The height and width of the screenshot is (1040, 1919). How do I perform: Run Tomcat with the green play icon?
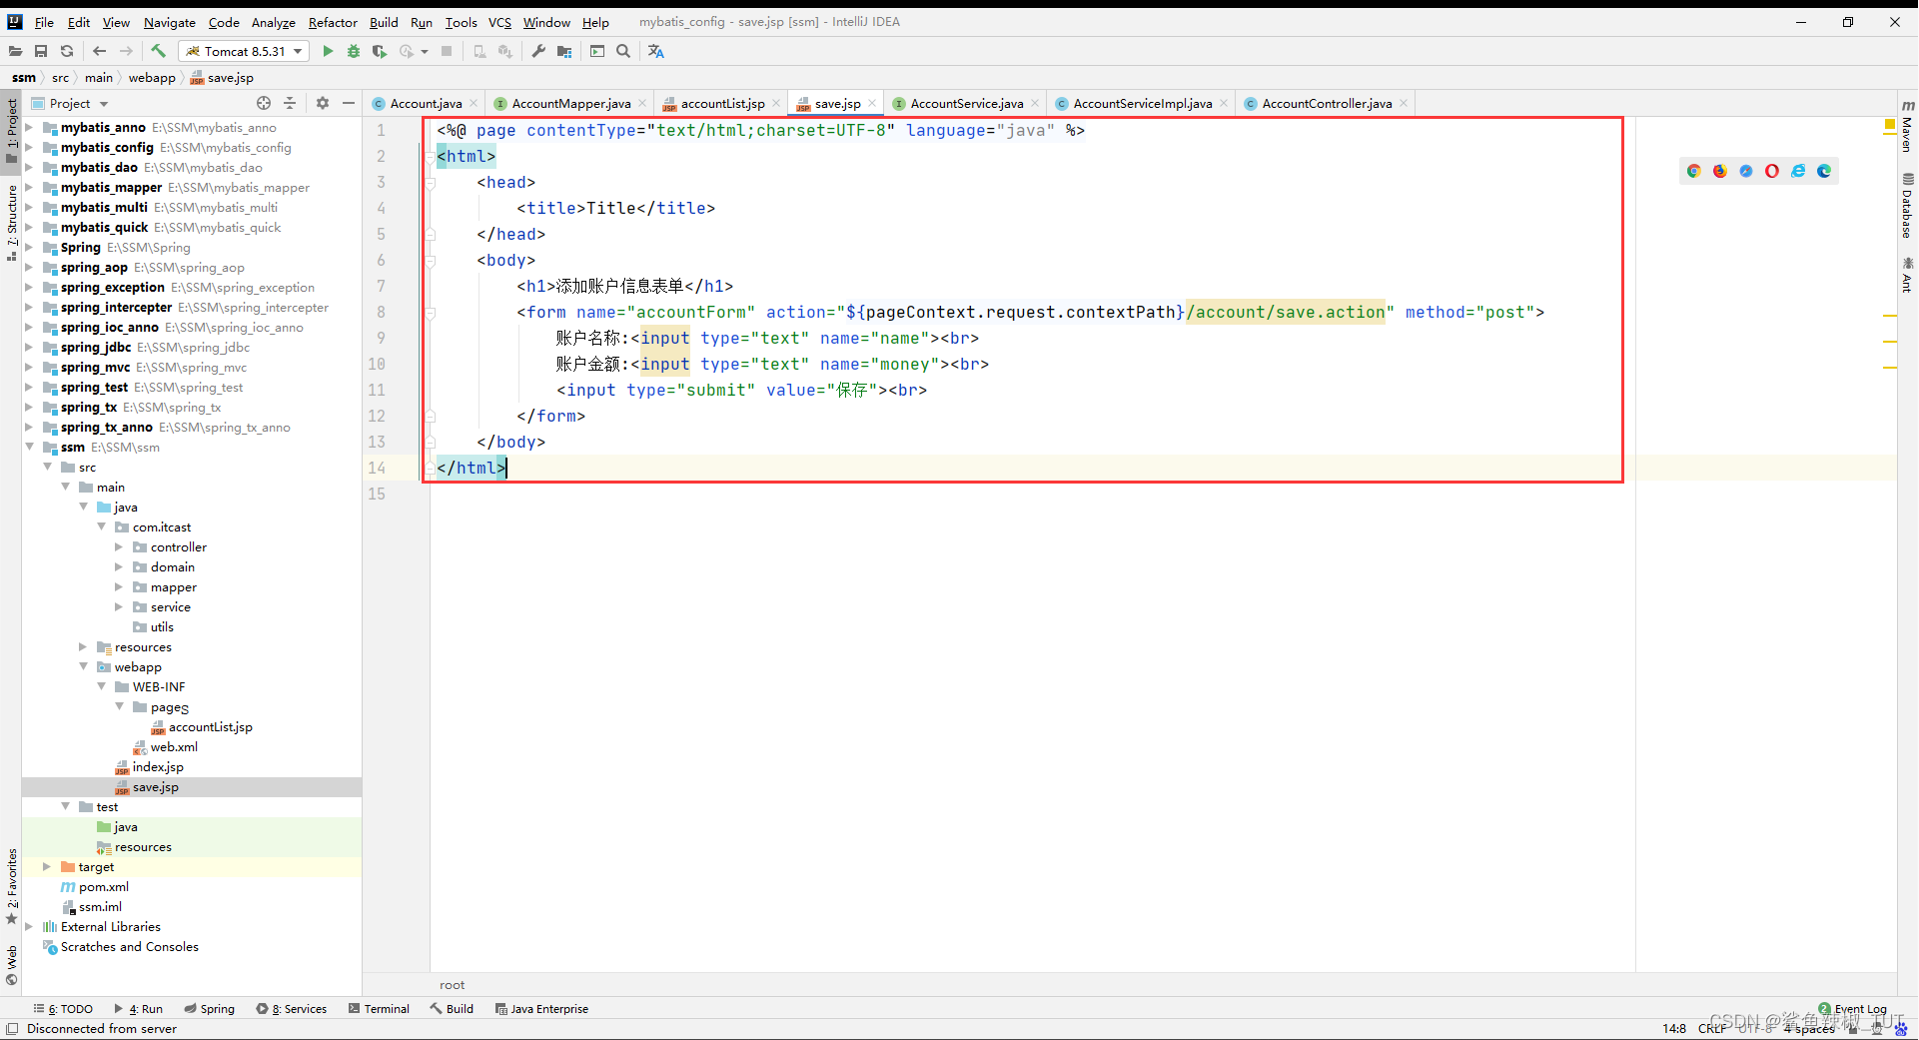click(328, 51)
